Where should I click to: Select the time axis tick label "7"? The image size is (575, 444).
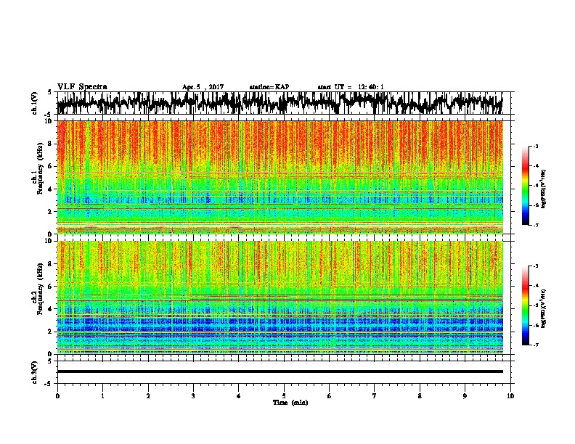tap(375, 396)
